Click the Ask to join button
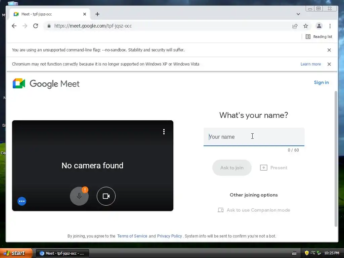This screenshot has width=344, height=258. [x=232, y=168]
